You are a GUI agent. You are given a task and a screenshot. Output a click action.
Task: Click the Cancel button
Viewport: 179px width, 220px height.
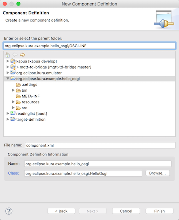point(126,211)
